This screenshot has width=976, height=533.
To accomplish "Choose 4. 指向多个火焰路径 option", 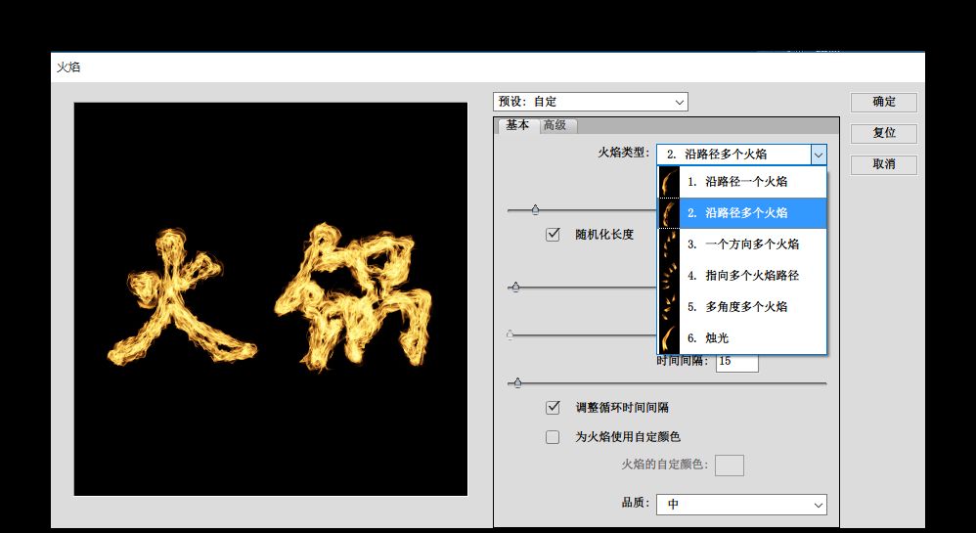I will click(x=742, y=275).
